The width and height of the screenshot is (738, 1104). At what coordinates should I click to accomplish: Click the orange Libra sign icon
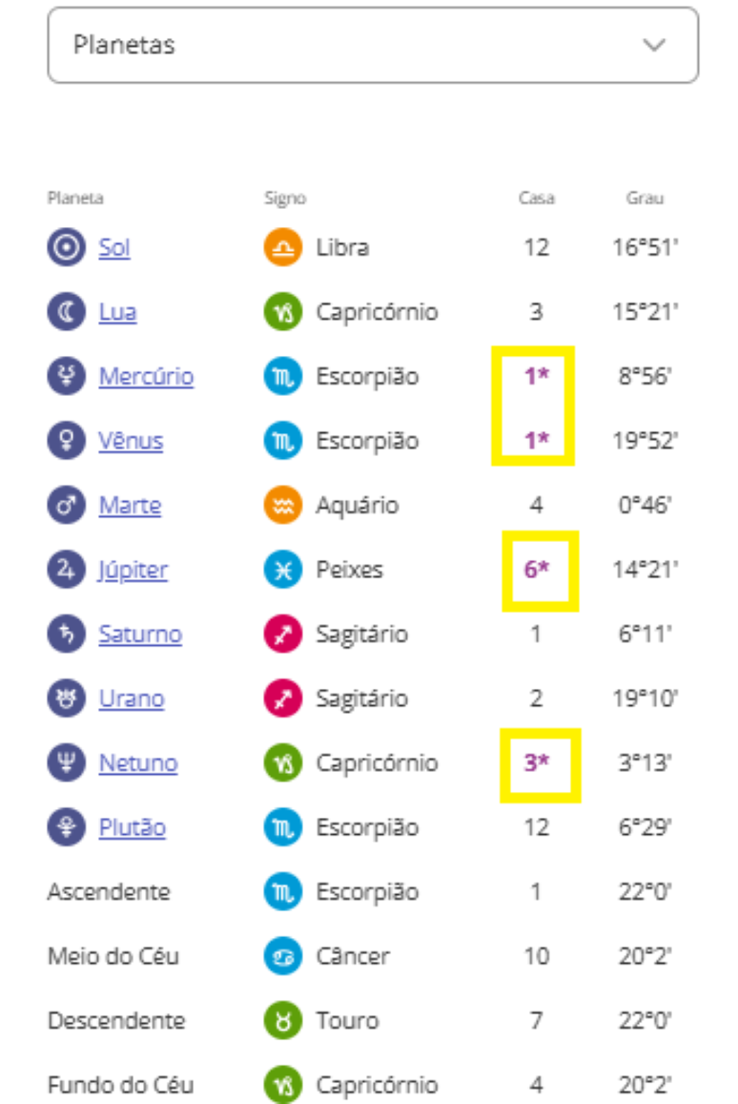coord(283,248)
